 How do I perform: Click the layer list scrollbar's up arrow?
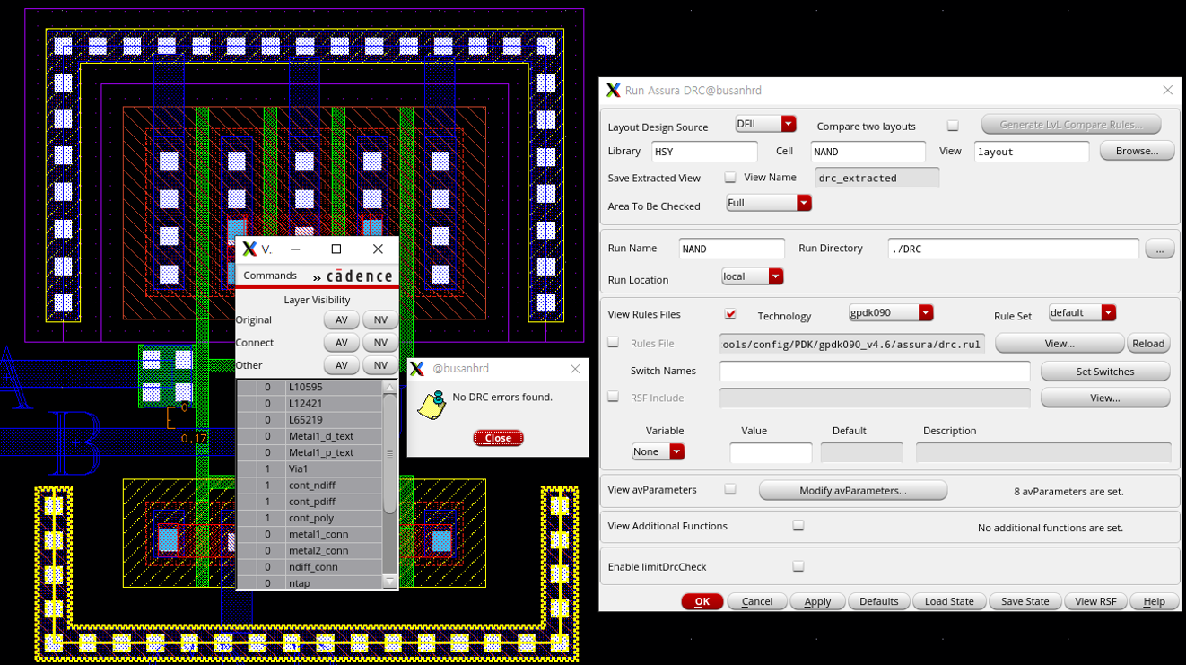click(x=389, y=387)
